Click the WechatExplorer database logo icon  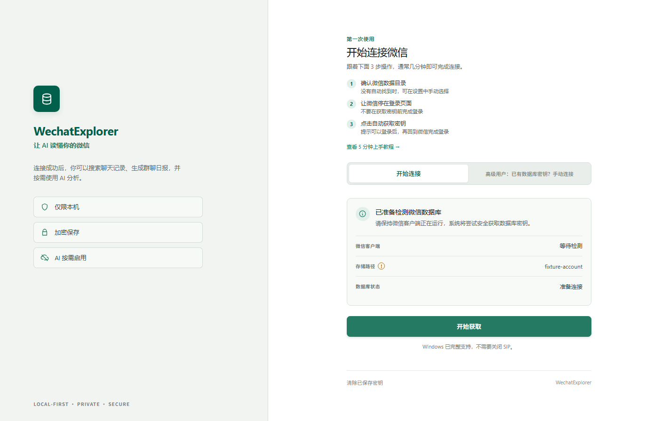[x=47, y=99]
